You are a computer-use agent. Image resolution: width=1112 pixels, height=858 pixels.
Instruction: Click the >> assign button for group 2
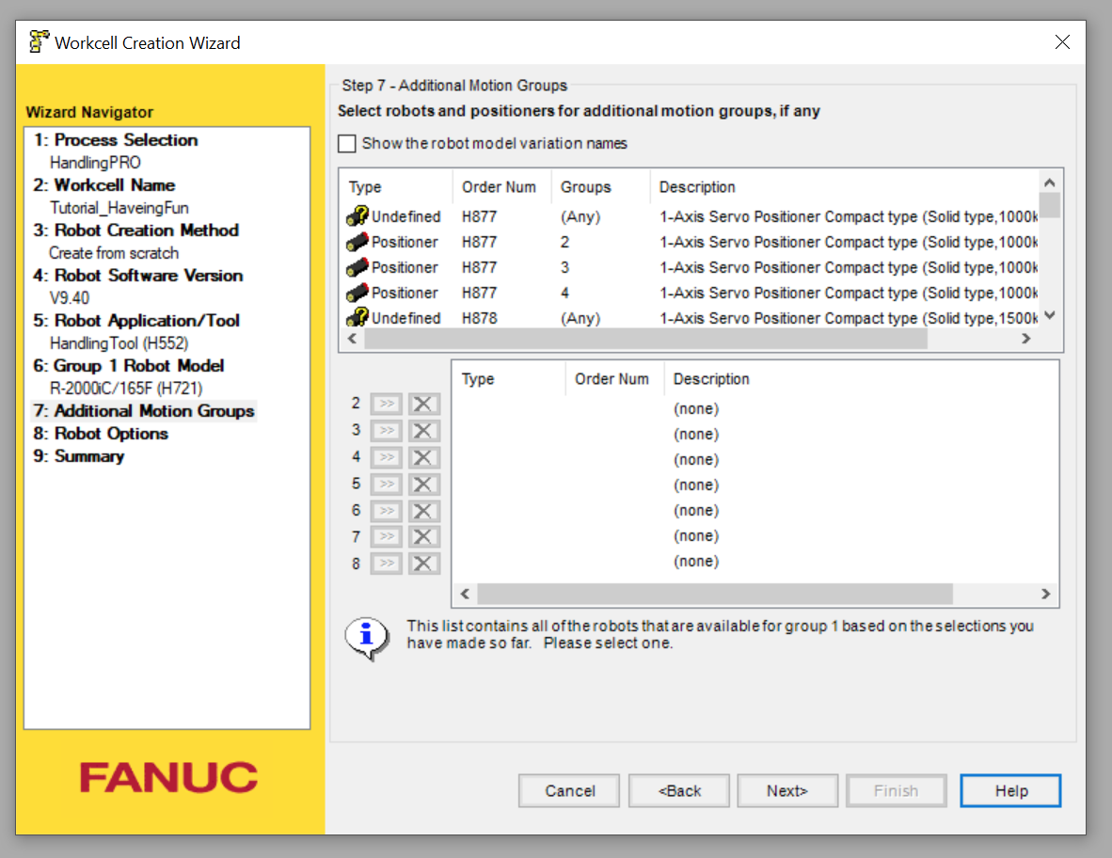tap(387, 404)
